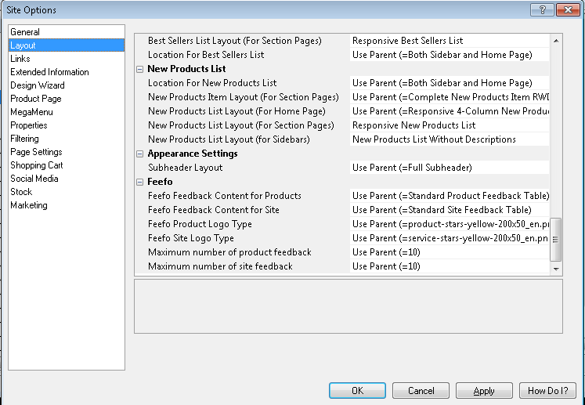Click the Cancel button

tap(421, 390)
